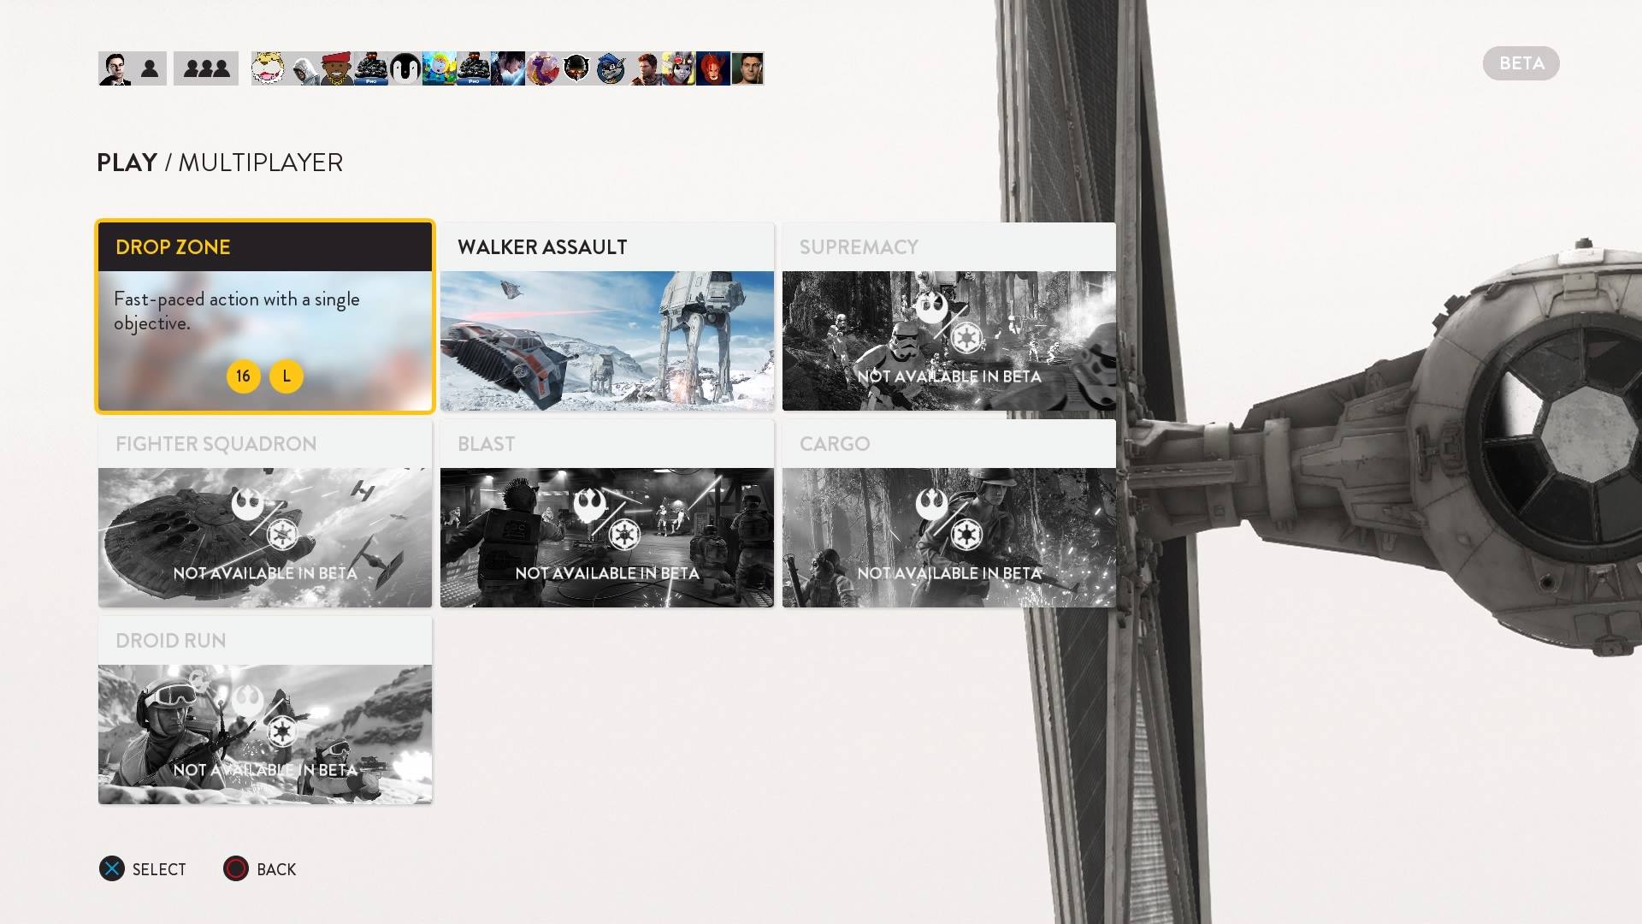The width and height of the screenshot is (1642, 924).
Task: Select the last dark-haired man avatar
Action: (x=747, y=68)
